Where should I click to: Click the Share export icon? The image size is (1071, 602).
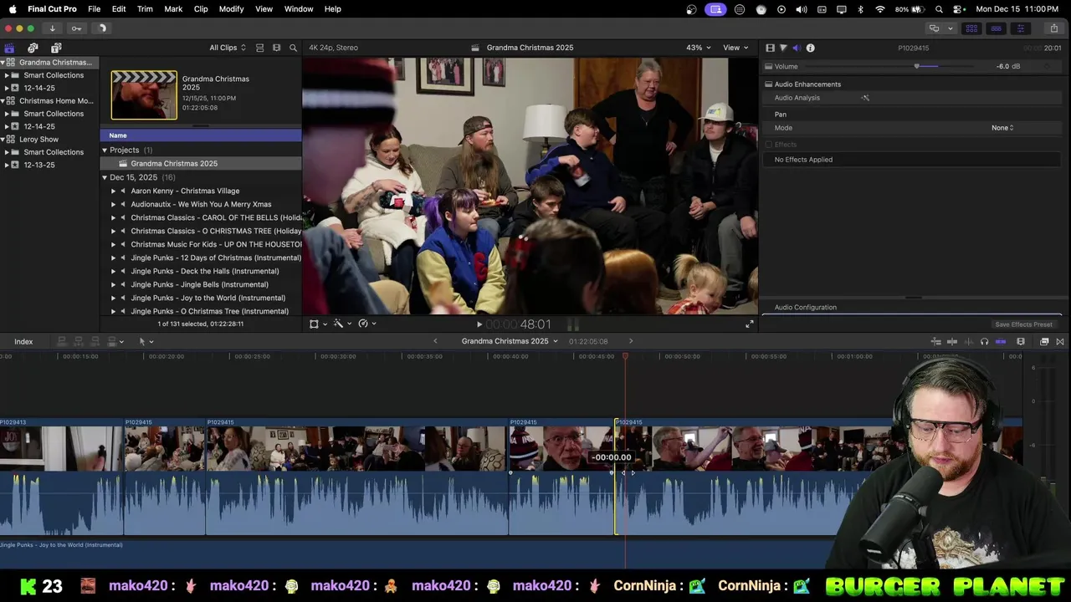[x=1053, y=28]
